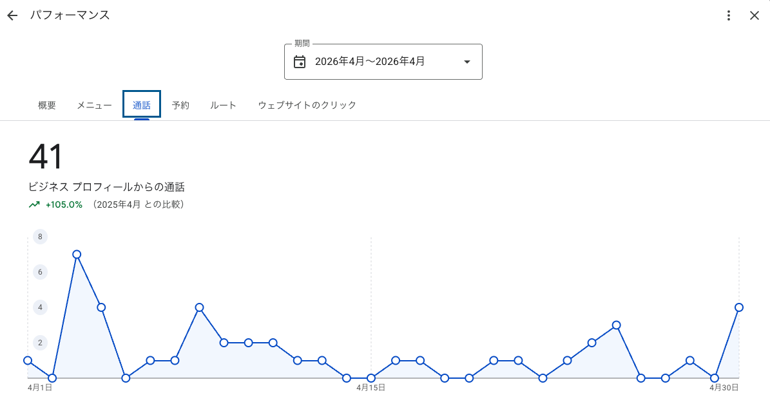The width and height of the screenshot is (770, 409).
Task: Close the Performance panel with the X
Action: 755,15
